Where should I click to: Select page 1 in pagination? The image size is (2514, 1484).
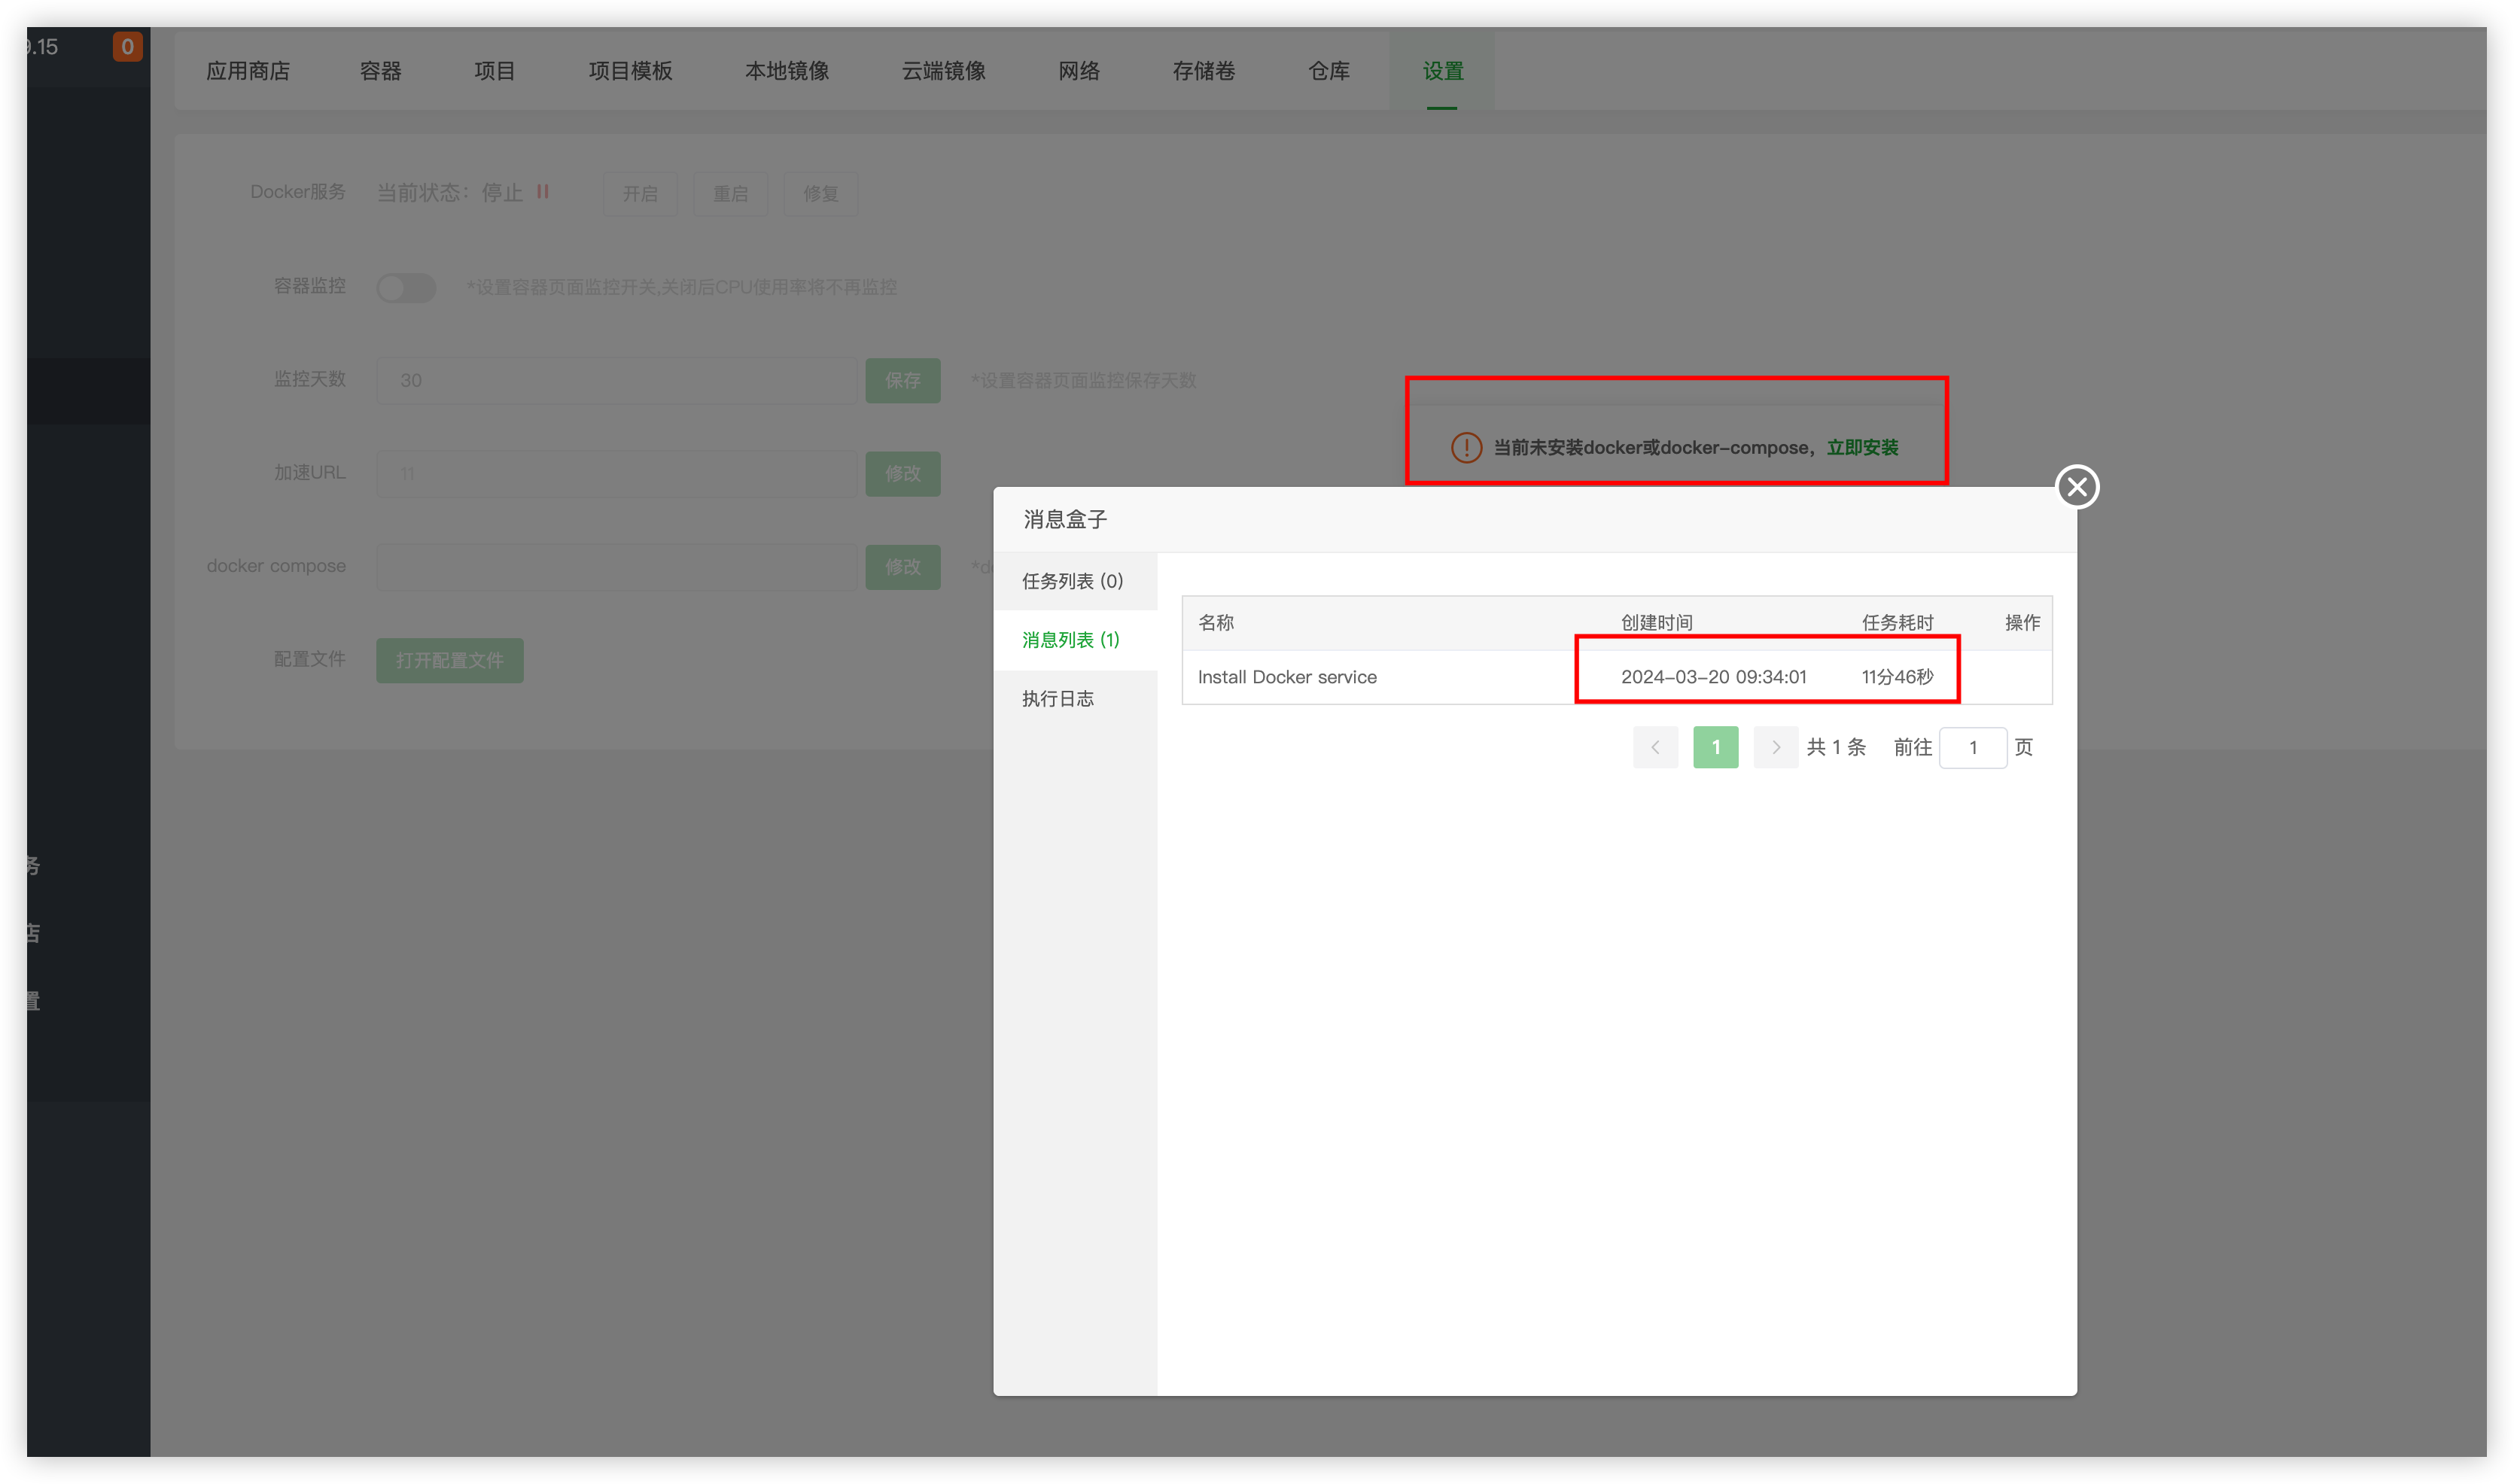pos(1716,747)
